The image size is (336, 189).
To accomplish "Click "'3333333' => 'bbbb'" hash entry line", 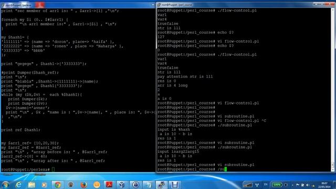I will click(x=23, y=50).
